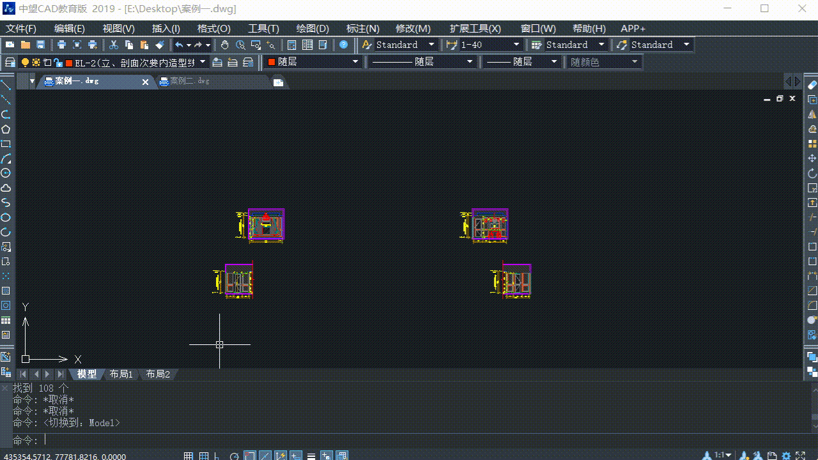Toggle the layer lock padlock icon

point(58,63)
